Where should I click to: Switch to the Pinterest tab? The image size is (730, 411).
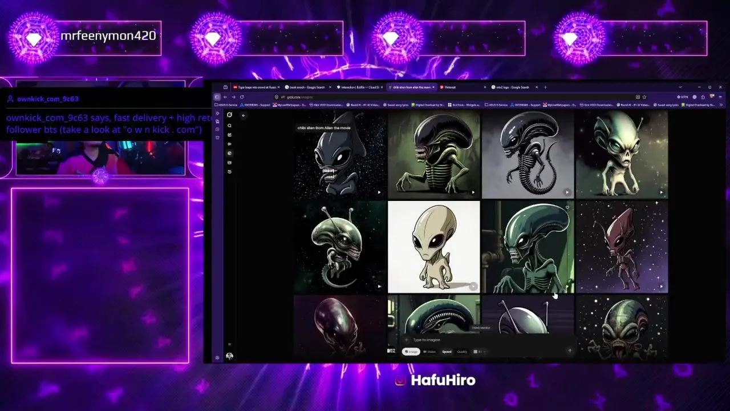(x=463, y=87)
